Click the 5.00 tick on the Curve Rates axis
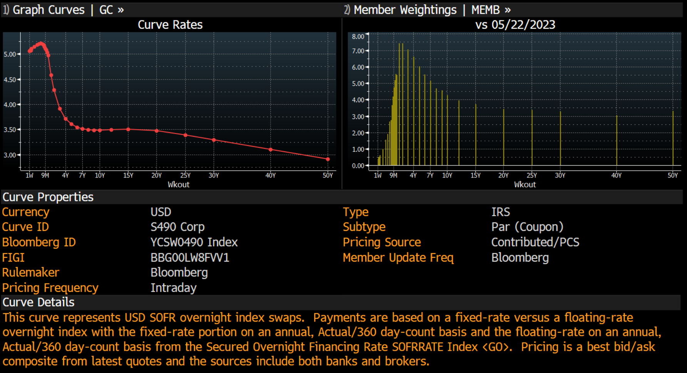This screenshot has height=373, width=687. pos(10,54)
